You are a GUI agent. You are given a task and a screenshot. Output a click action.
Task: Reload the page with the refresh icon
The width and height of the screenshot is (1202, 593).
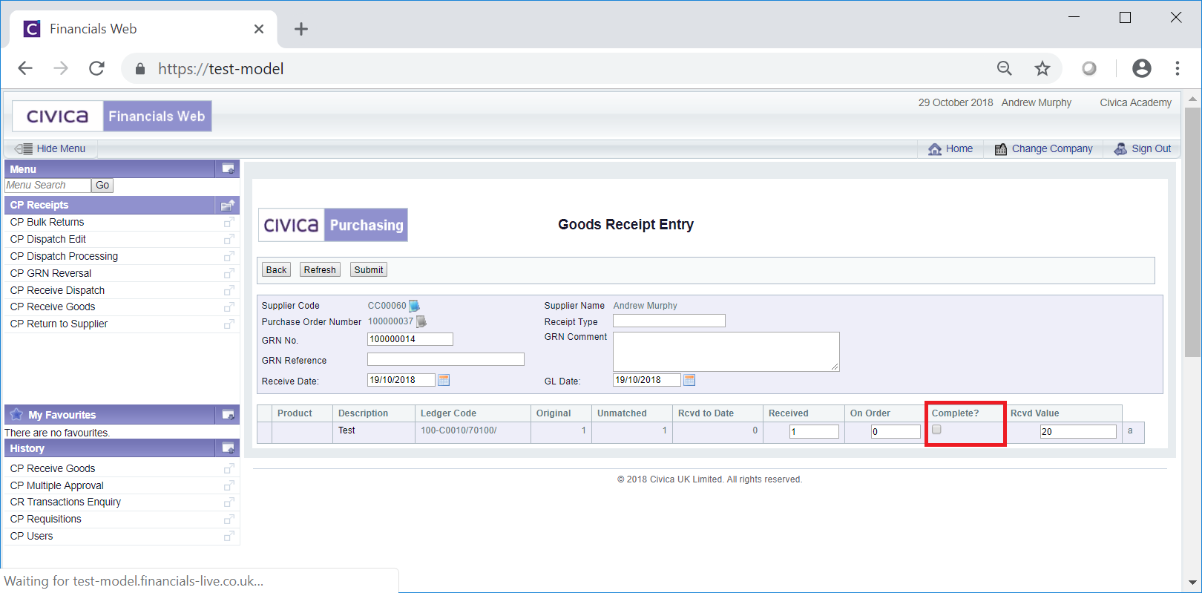point(96,68)
